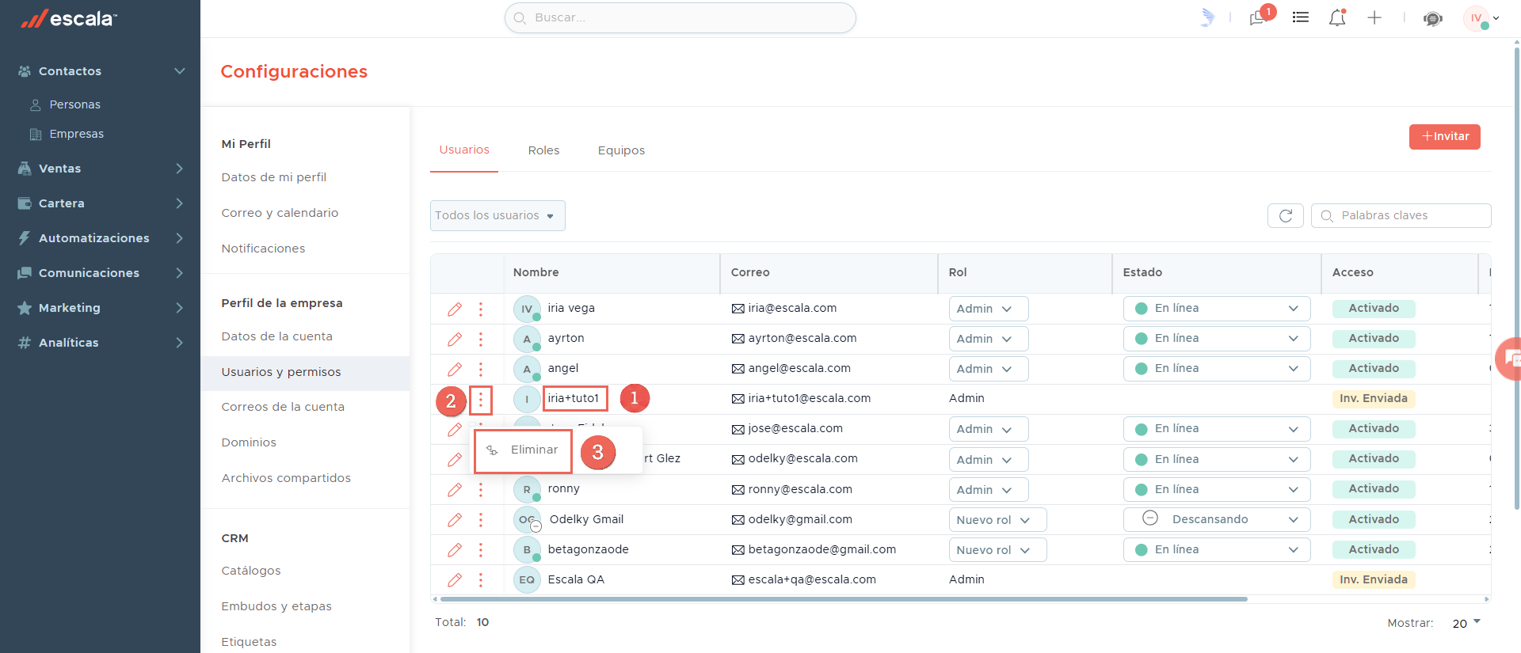Click the Palabras claves search field
1521x653 pixels.
tap(1401, 215)
